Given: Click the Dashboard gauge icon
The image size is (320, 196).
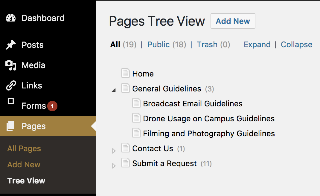Looking at the screenshot, I should coord(10,18).
